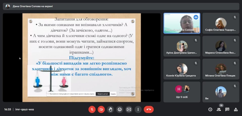Click Закрыть доступ button in sharing bar
Viewport: 242px width, 116px height.
tap(103, 94)
